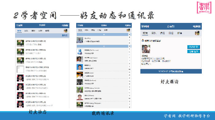Select the 团队 tab in 好友邀请 screen

click(154, 33)
